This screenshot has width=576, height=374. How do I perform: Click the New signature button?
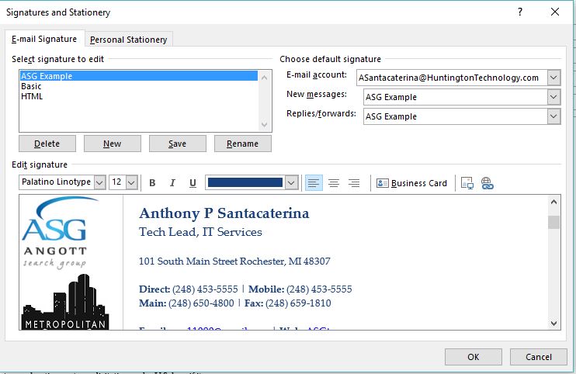(112, 144)
